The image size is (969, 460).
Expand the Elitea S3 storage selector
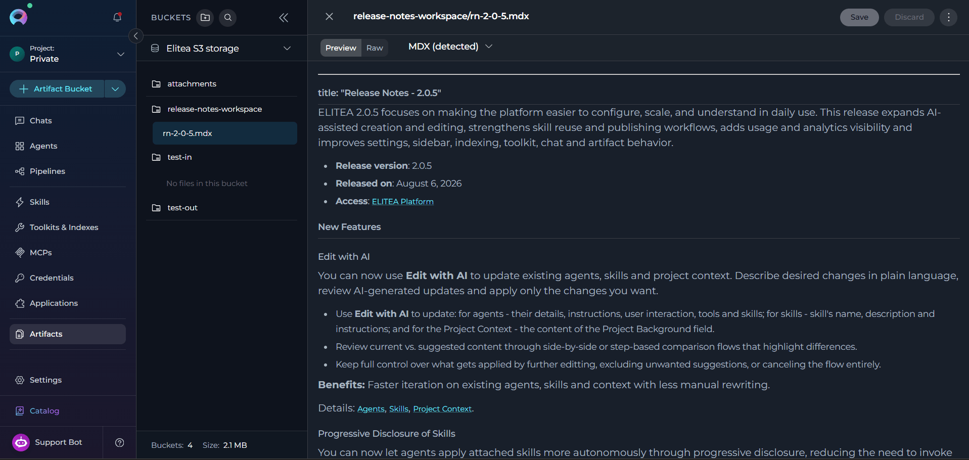point(287,49)
